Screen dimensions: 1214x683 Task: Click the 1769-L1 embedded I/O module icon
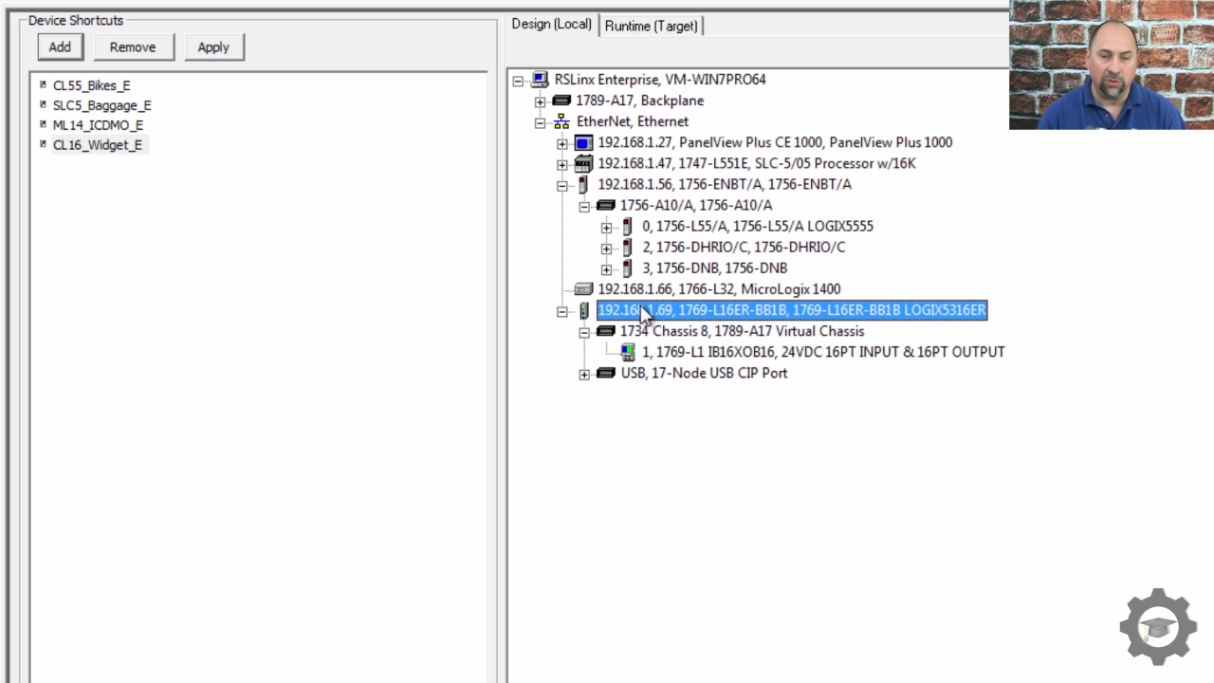pyautogui.click(x=627, y=352)
